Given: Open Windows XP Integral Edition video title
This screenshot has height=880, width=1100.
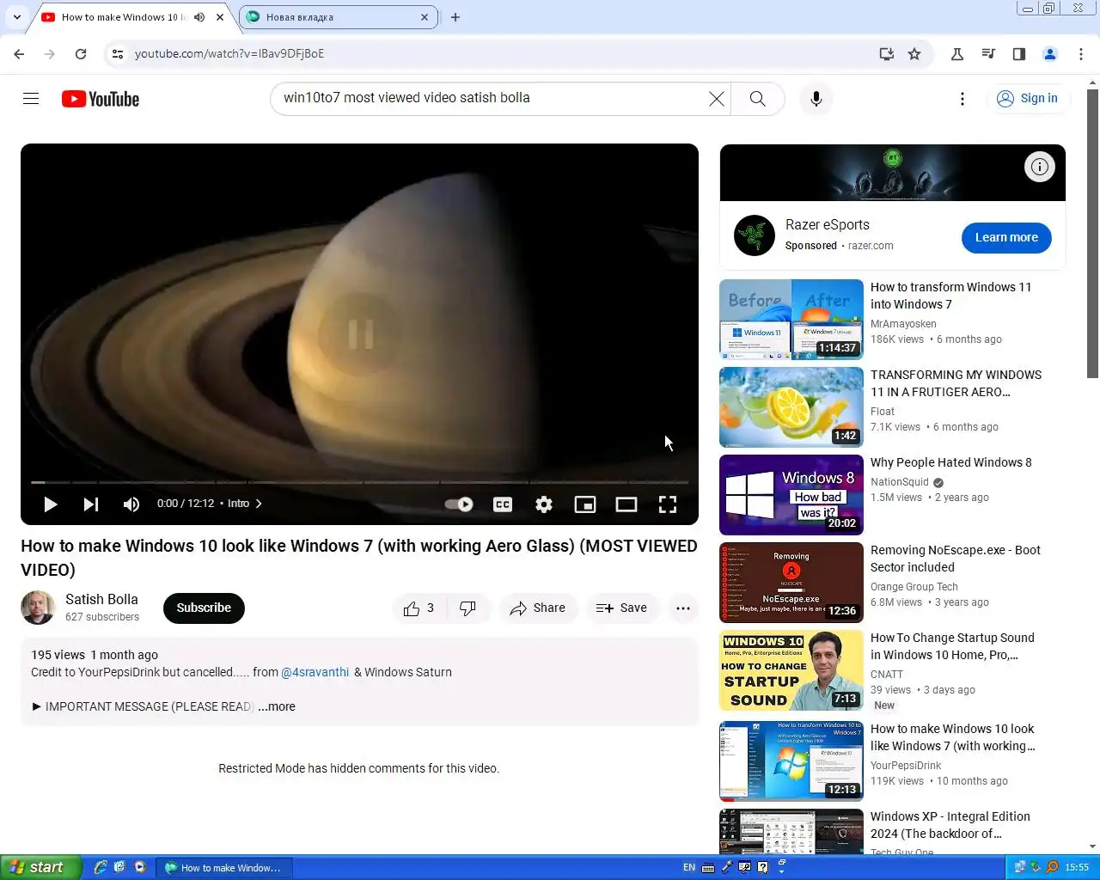Looking at the screenshot, I should point(950,825).
